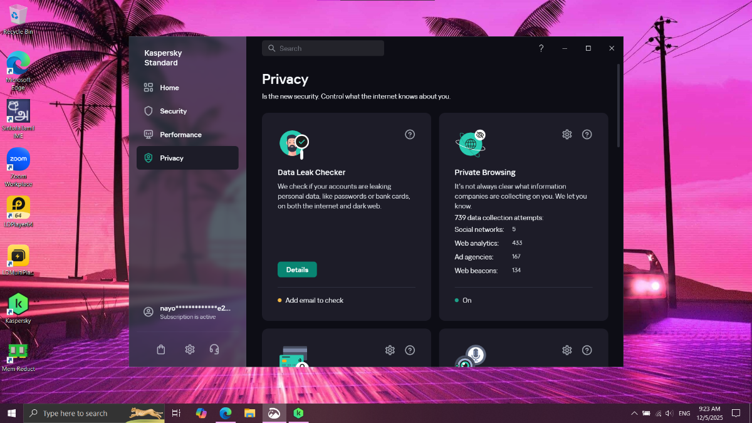Screen dimensions: 752x423
Task: Open the notification center icon
Action: coord(736,413)
